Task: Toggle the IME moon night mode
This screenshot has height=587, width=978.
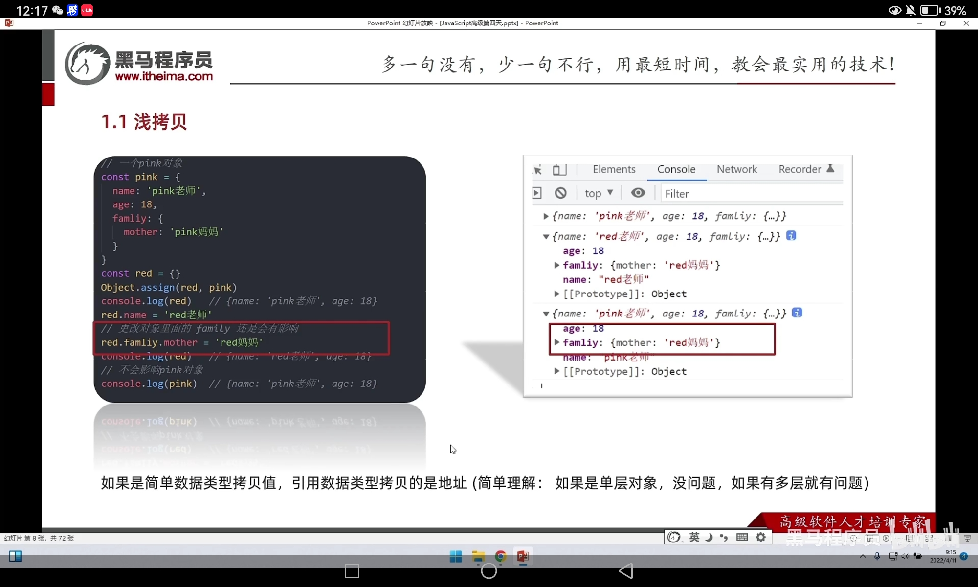Action: 709,537
